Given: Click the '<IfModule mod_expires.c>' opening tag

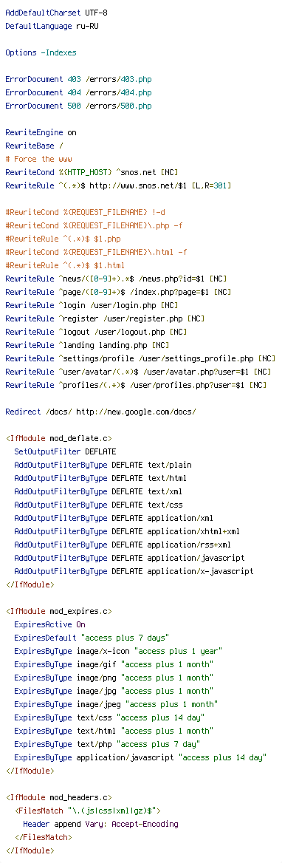Looking at the screenshot, I should (x=59, y=612).
